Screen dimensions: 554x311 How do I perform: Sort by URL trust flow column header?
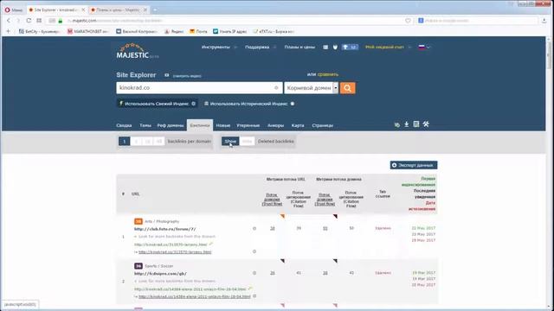pos(272,200)
